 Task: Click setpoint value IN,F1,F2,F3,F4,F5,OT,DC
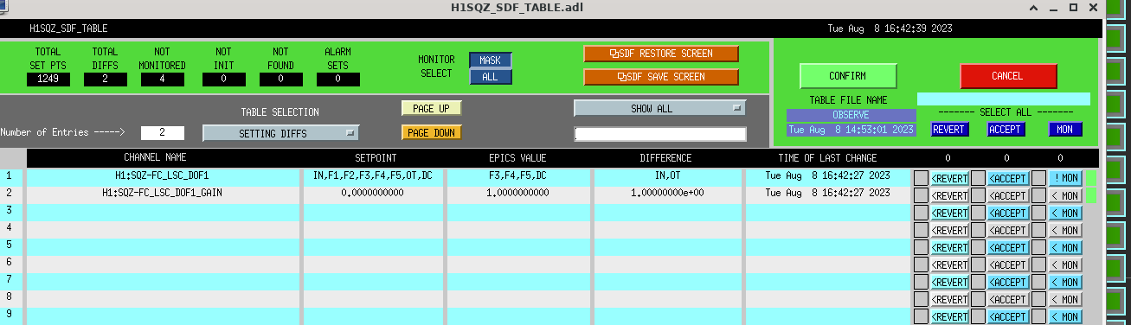[372, 175]
